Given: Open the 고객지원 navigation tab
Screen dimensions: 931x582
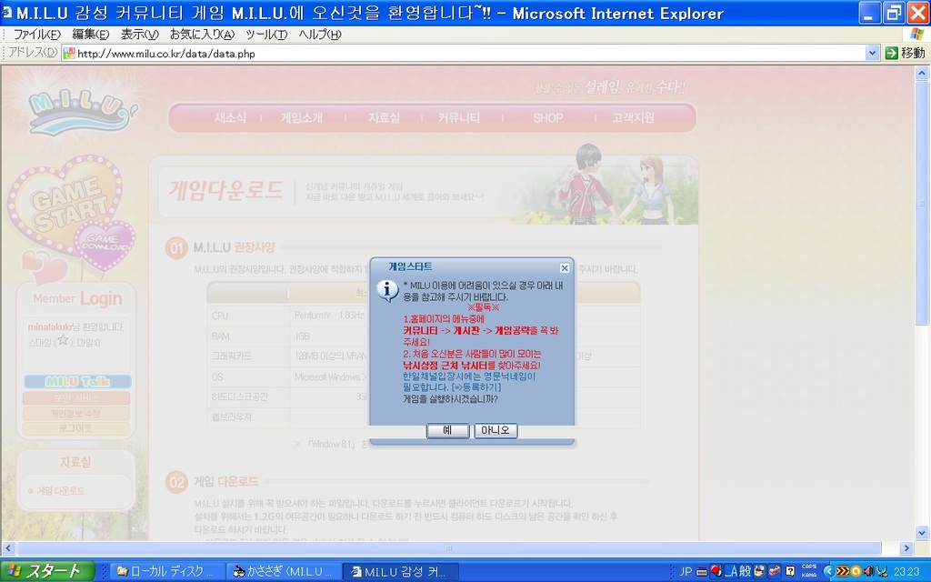Looking at the screenshot, I should click(x=633, y=117).
